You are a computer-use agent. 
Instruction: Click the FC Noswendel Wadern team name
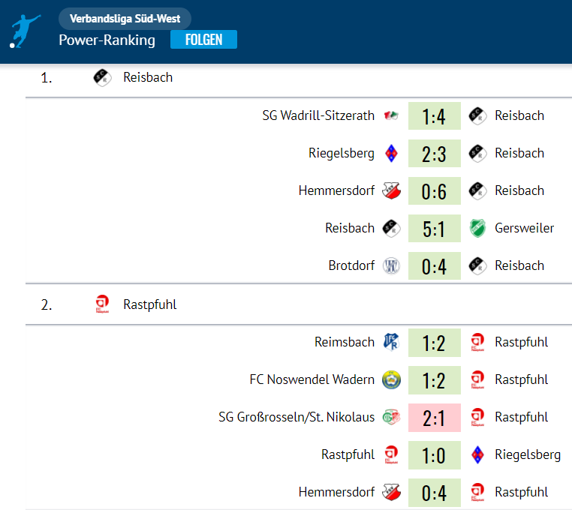pyautogui.click(x=312, y=379)
